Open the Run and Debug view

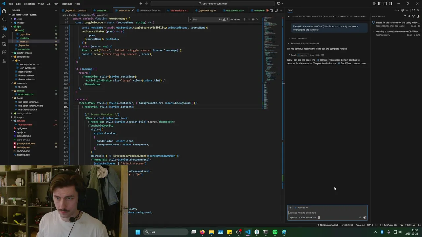pyautogui.click(x=4, y=36)
